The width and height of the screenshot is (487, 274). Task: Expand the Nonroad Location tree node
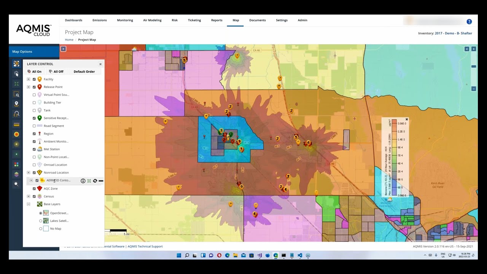click(x=29, y=173)
